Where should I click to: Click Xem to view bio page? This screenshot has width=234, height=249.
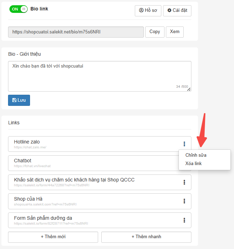(175, 32)
